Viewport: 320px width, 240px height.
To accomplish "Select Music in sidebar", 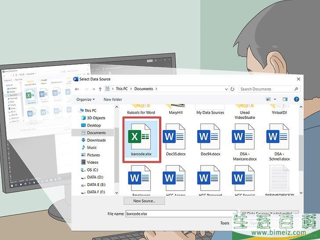I will pyautogui.click(x=89, y=147).
